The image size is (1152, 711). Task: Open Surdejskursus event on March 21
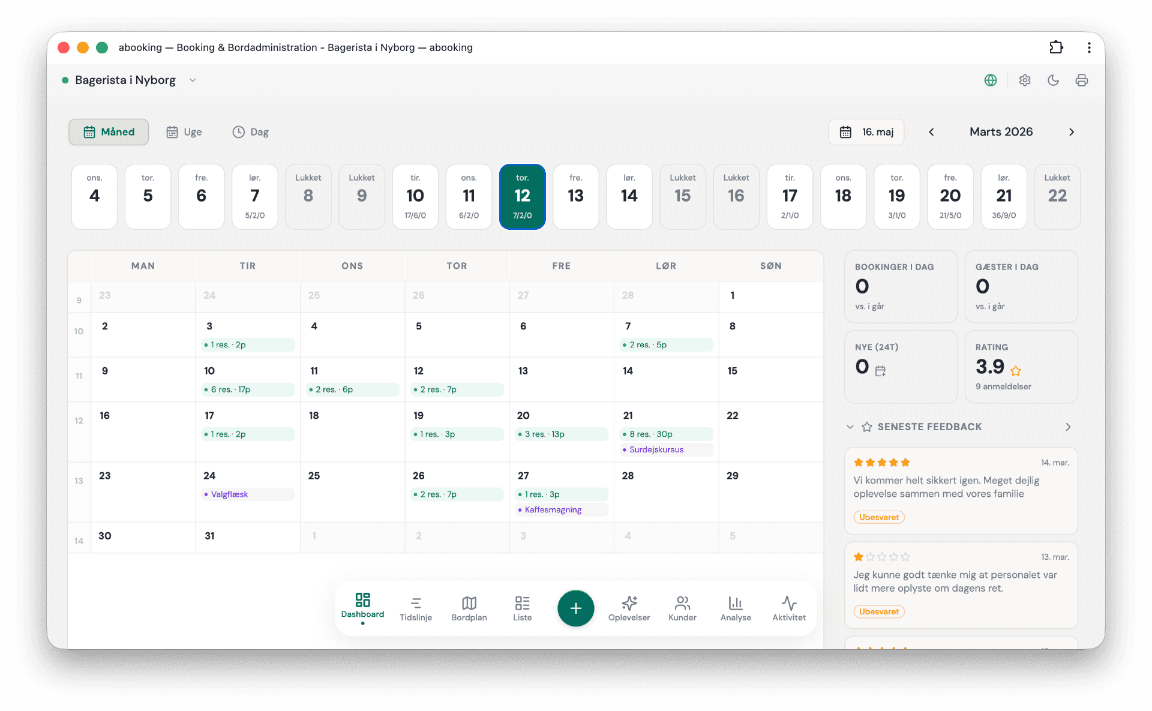(x=667, y=449)
